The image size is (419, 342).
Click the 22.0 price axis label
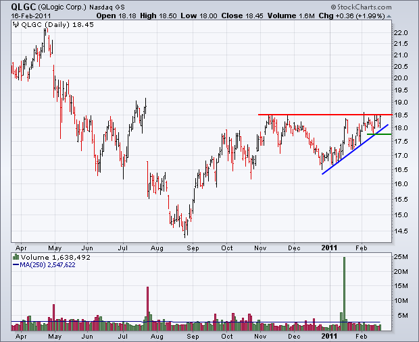coord(401,33)
